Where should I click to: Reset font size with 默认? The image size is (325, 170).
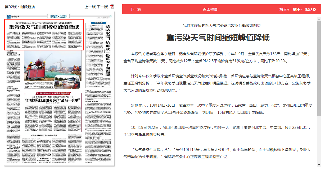coord(310,10)
